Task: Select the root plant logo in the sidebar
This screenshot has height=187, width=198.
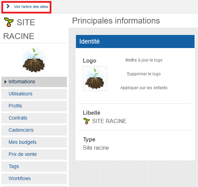Action: (x=34, y=60)
